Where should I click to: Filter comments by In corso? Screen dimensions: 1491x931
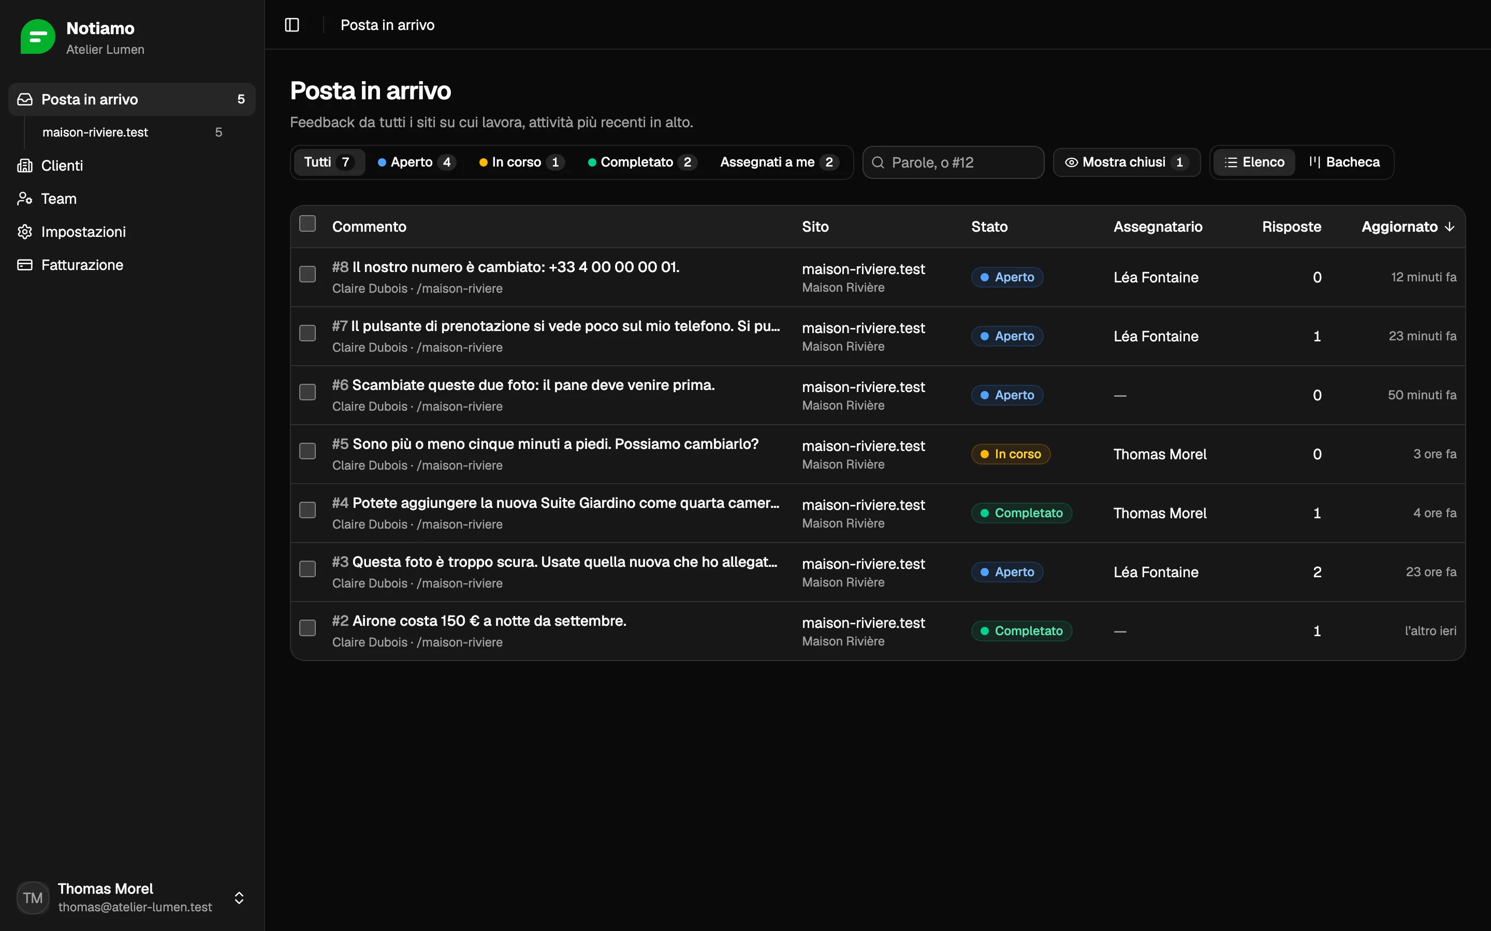[x=521, y=162]
